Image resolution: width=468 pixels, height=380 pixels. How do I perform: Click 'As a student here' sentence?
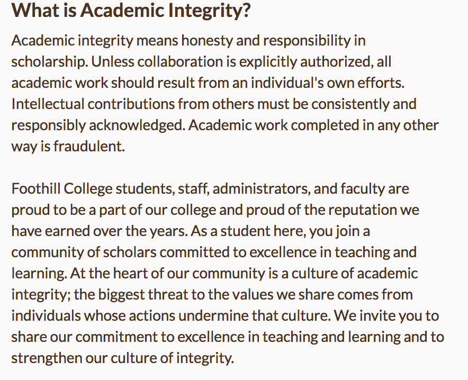pos(248,231)
